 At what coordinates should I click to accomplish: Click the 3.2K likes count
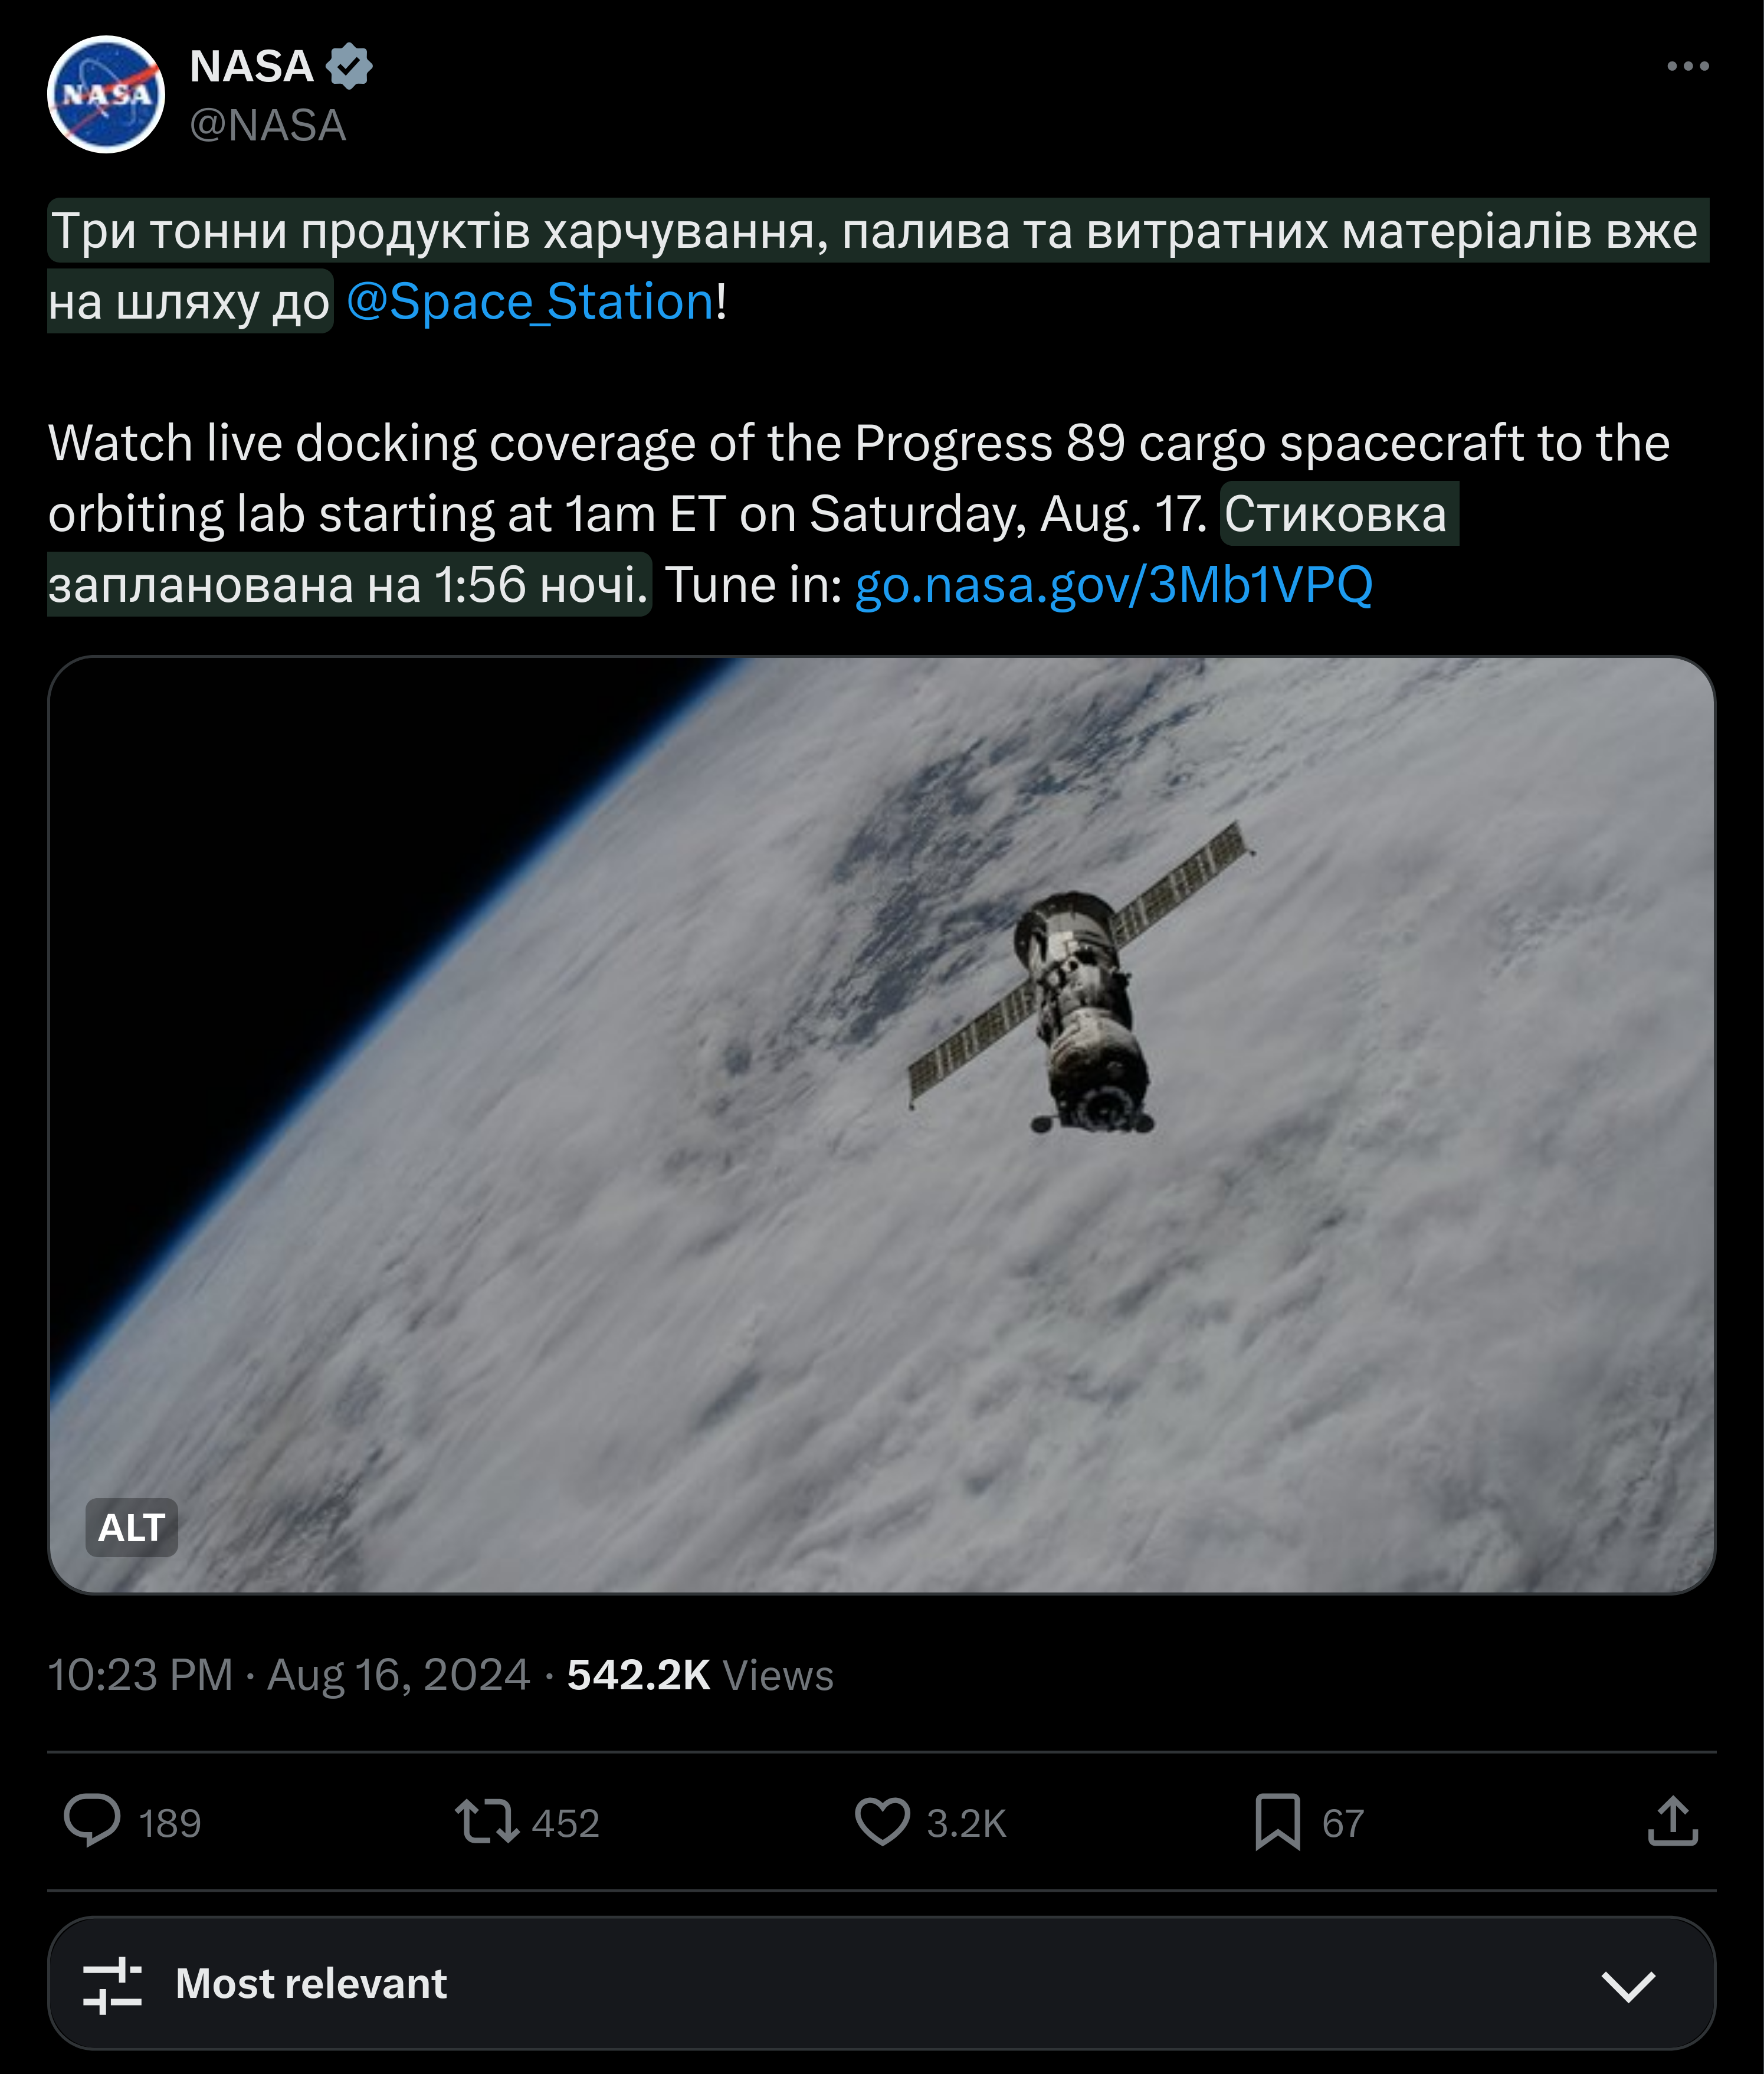click(965, 1823)
